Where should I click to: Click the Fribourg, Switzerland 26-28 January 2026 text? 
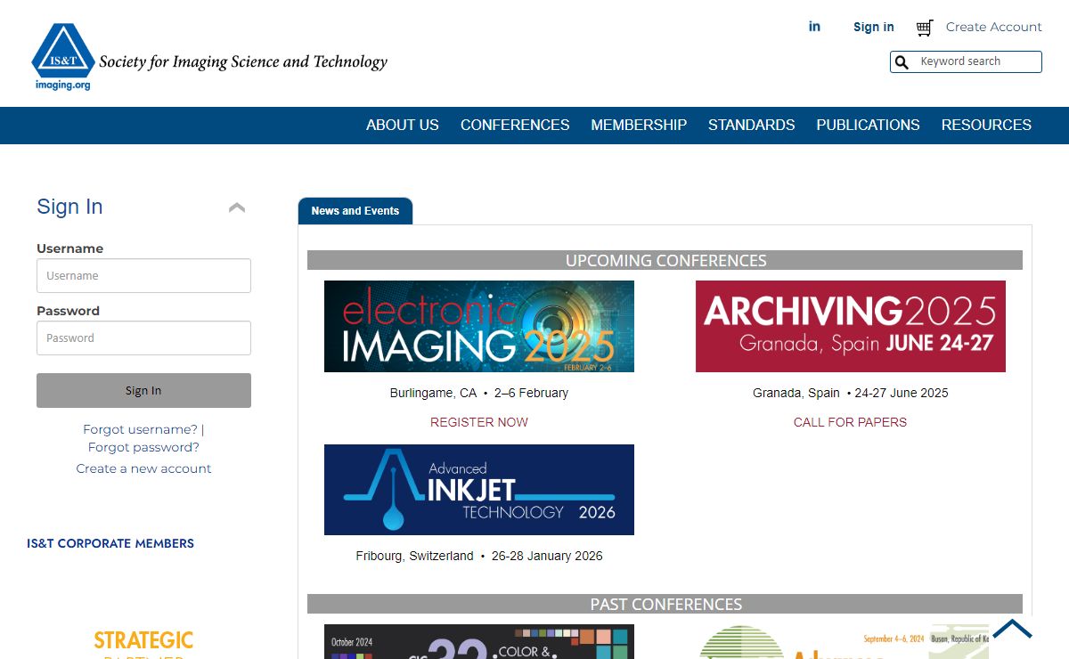[479, 556]
